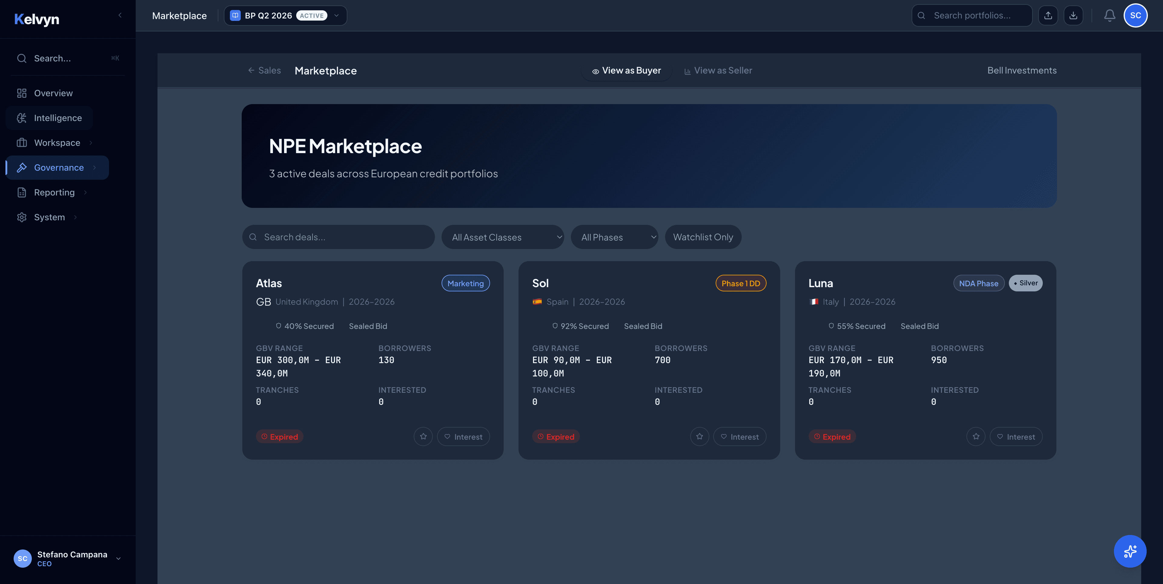Open Reporting in sidebar

54,192
